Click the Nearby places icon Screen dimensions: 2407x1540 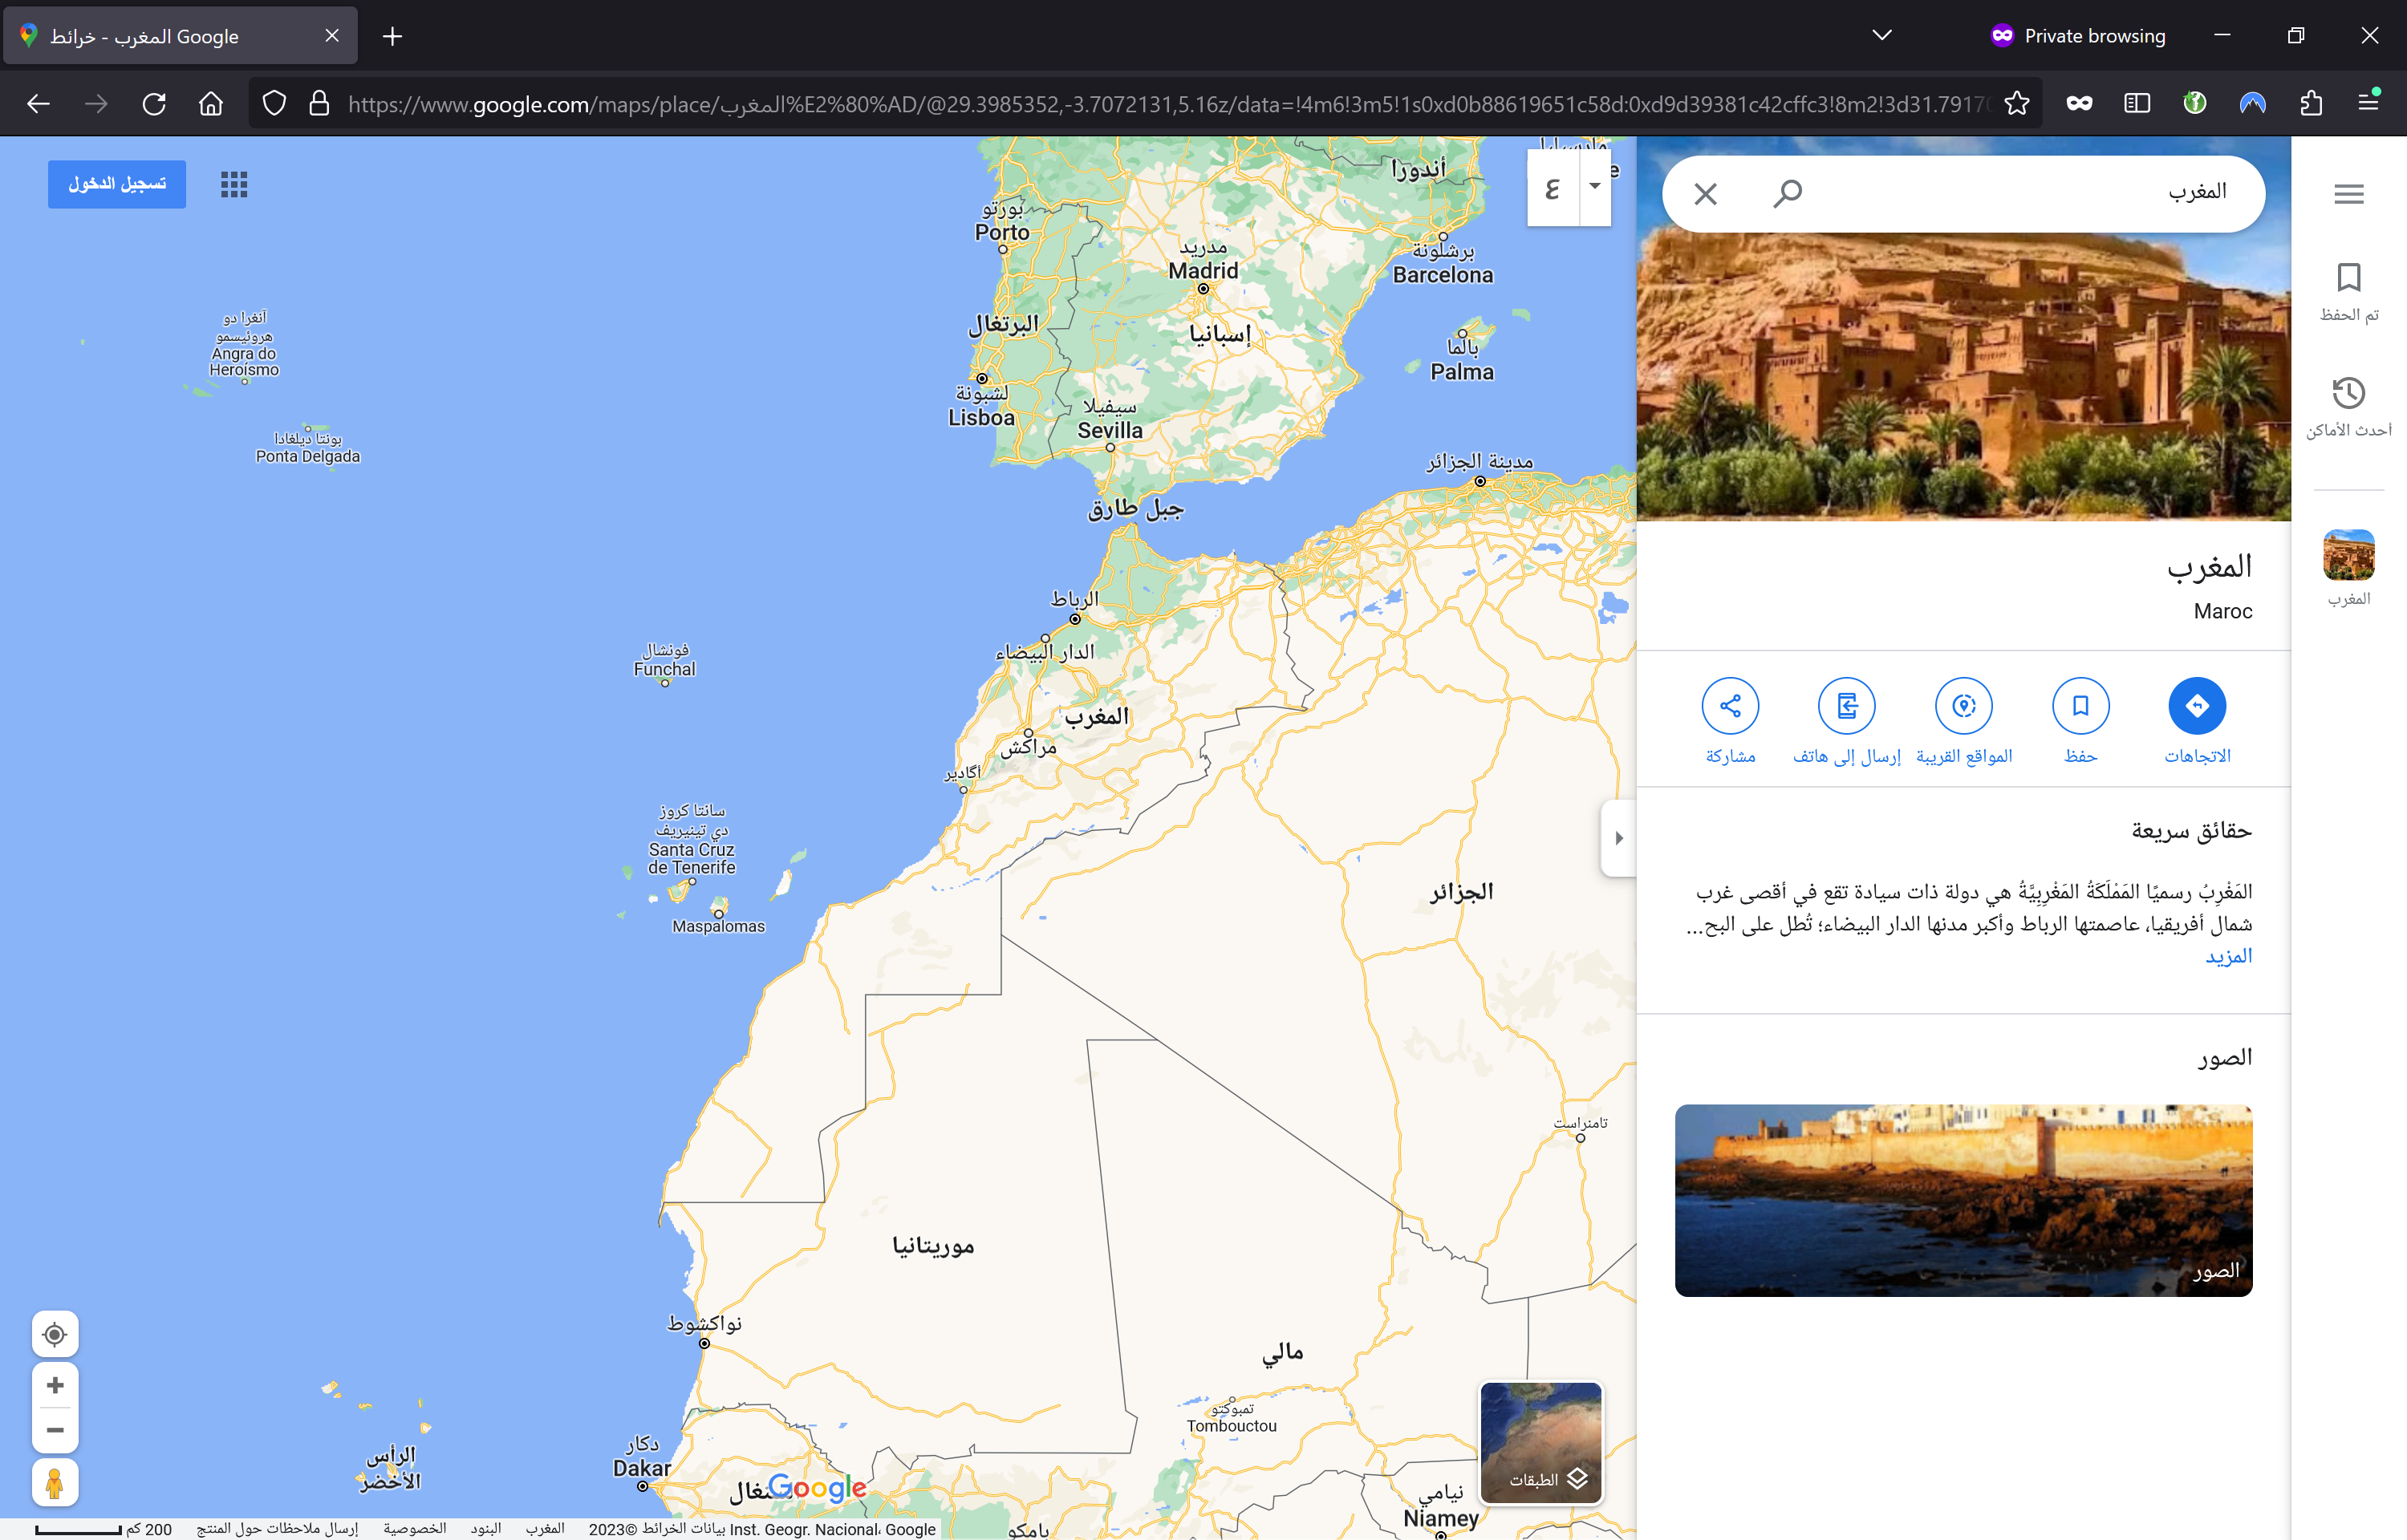tap(1963, 706)
